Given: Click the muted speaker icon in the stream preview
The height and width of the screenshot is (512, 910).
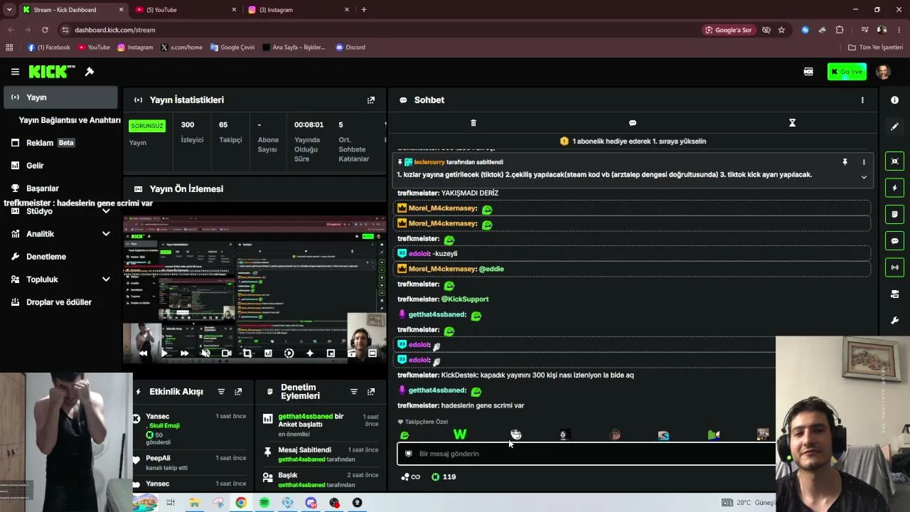Looking at the screenshot, I should 205,353.
